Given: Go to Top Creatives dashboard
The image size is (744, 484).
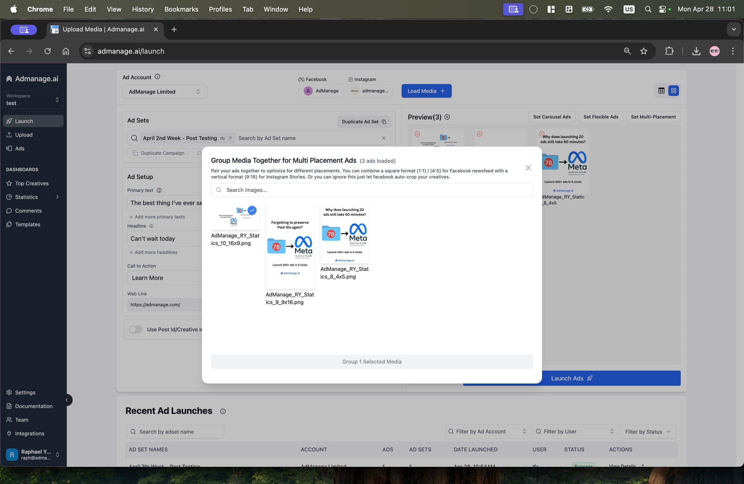Looking at the screenshot, I should [32, 183].
